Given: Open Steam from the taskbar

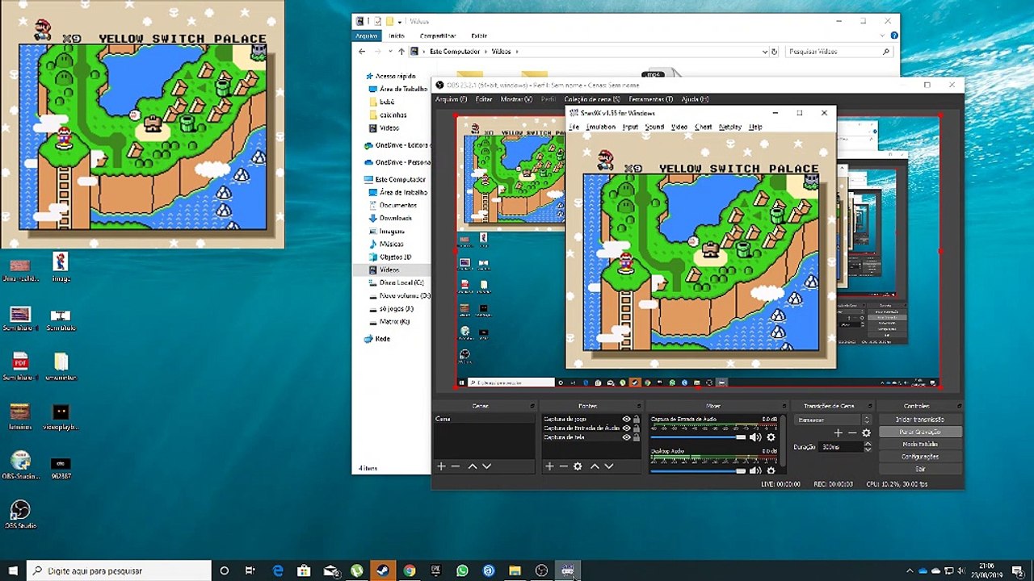Looking at the screenshot, I should 383,571.
